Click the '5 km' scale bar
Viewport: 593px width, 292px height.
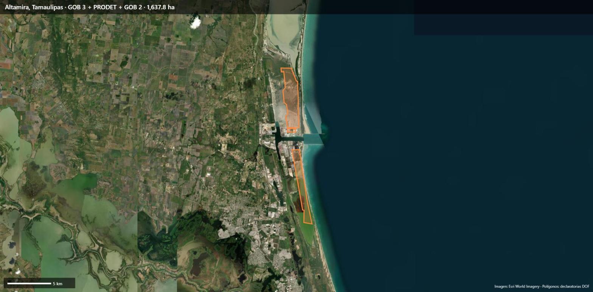29,283
